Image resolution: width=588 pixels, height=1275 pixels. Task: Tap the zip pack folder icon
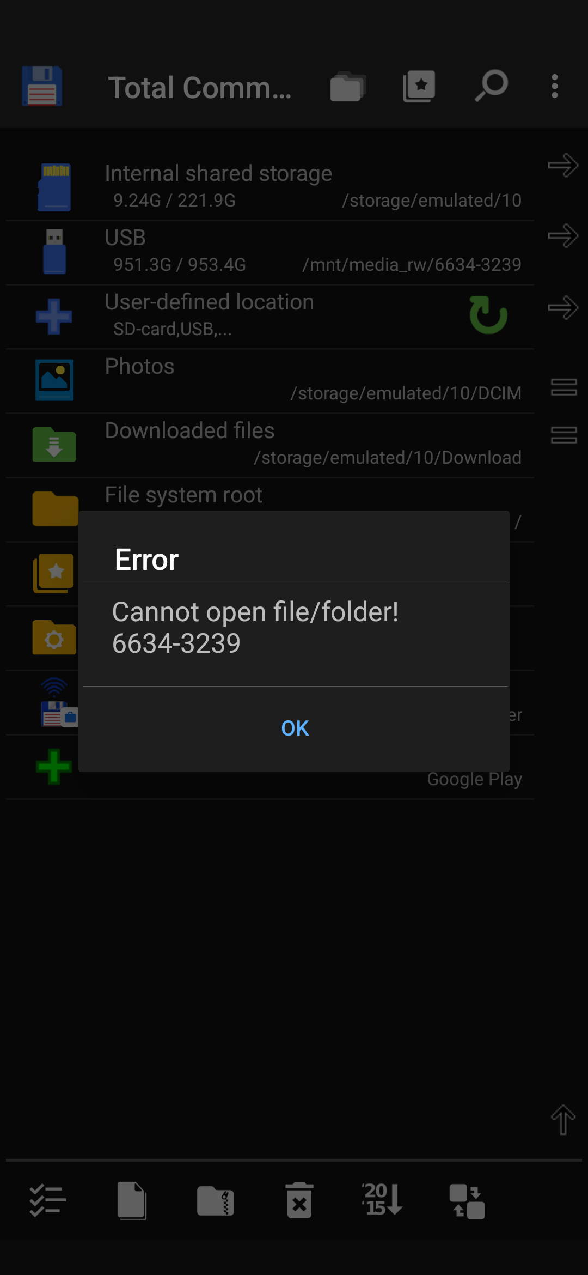[216, 1201]
